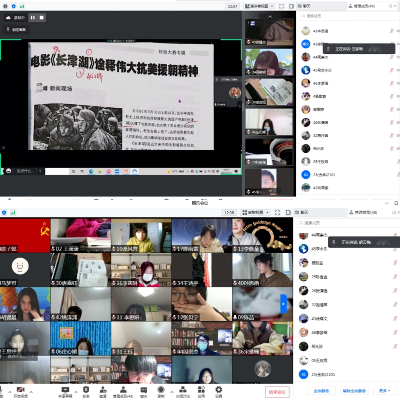The height and width of the screenshot is (399, 400).
Task: Focus the 说点什么 chat input
Action: pyautogui.click(x=25, y=171)
